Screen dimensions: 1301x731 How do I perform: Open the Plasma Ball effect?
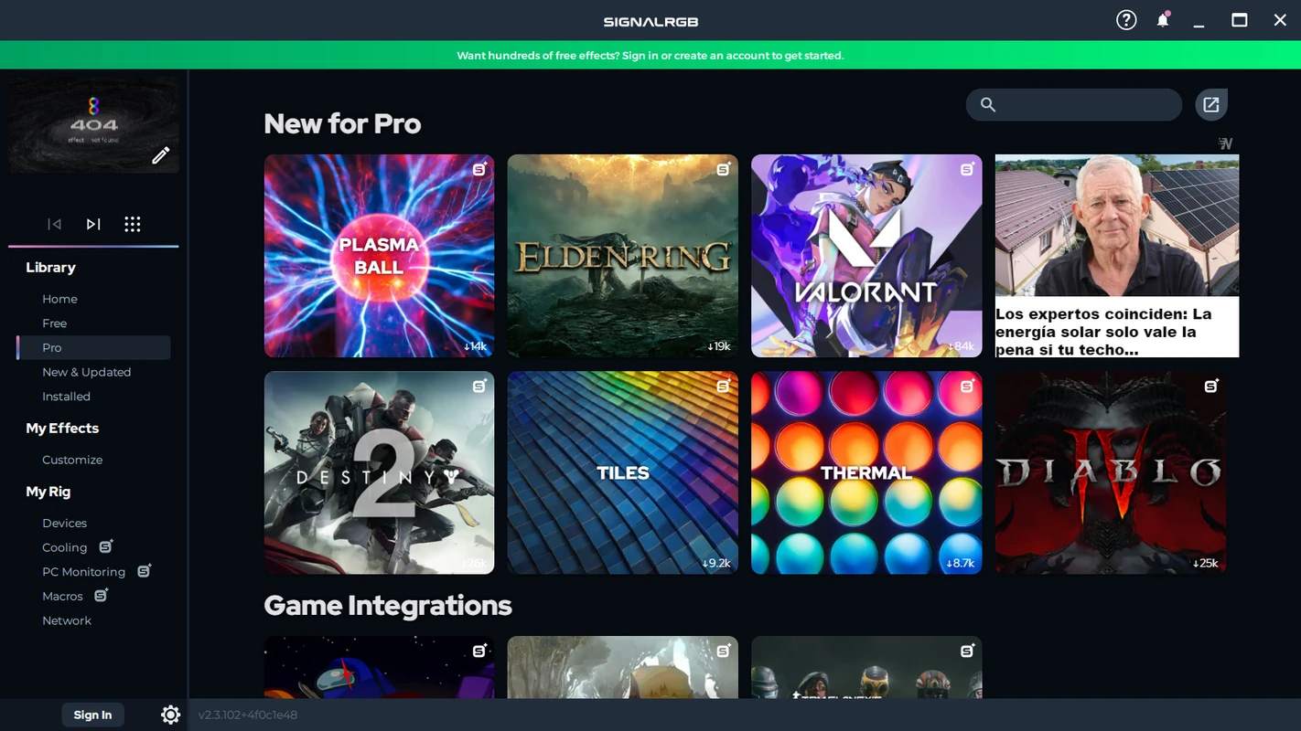(379, 256)
